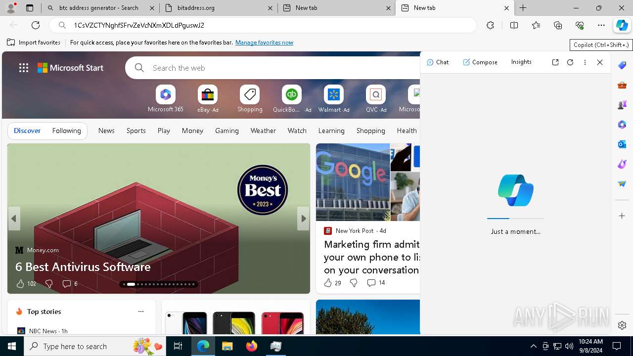Select Chat tab in Copilot pane
Viewport: 633px width, 356px height.
click(x=438, y=62)
